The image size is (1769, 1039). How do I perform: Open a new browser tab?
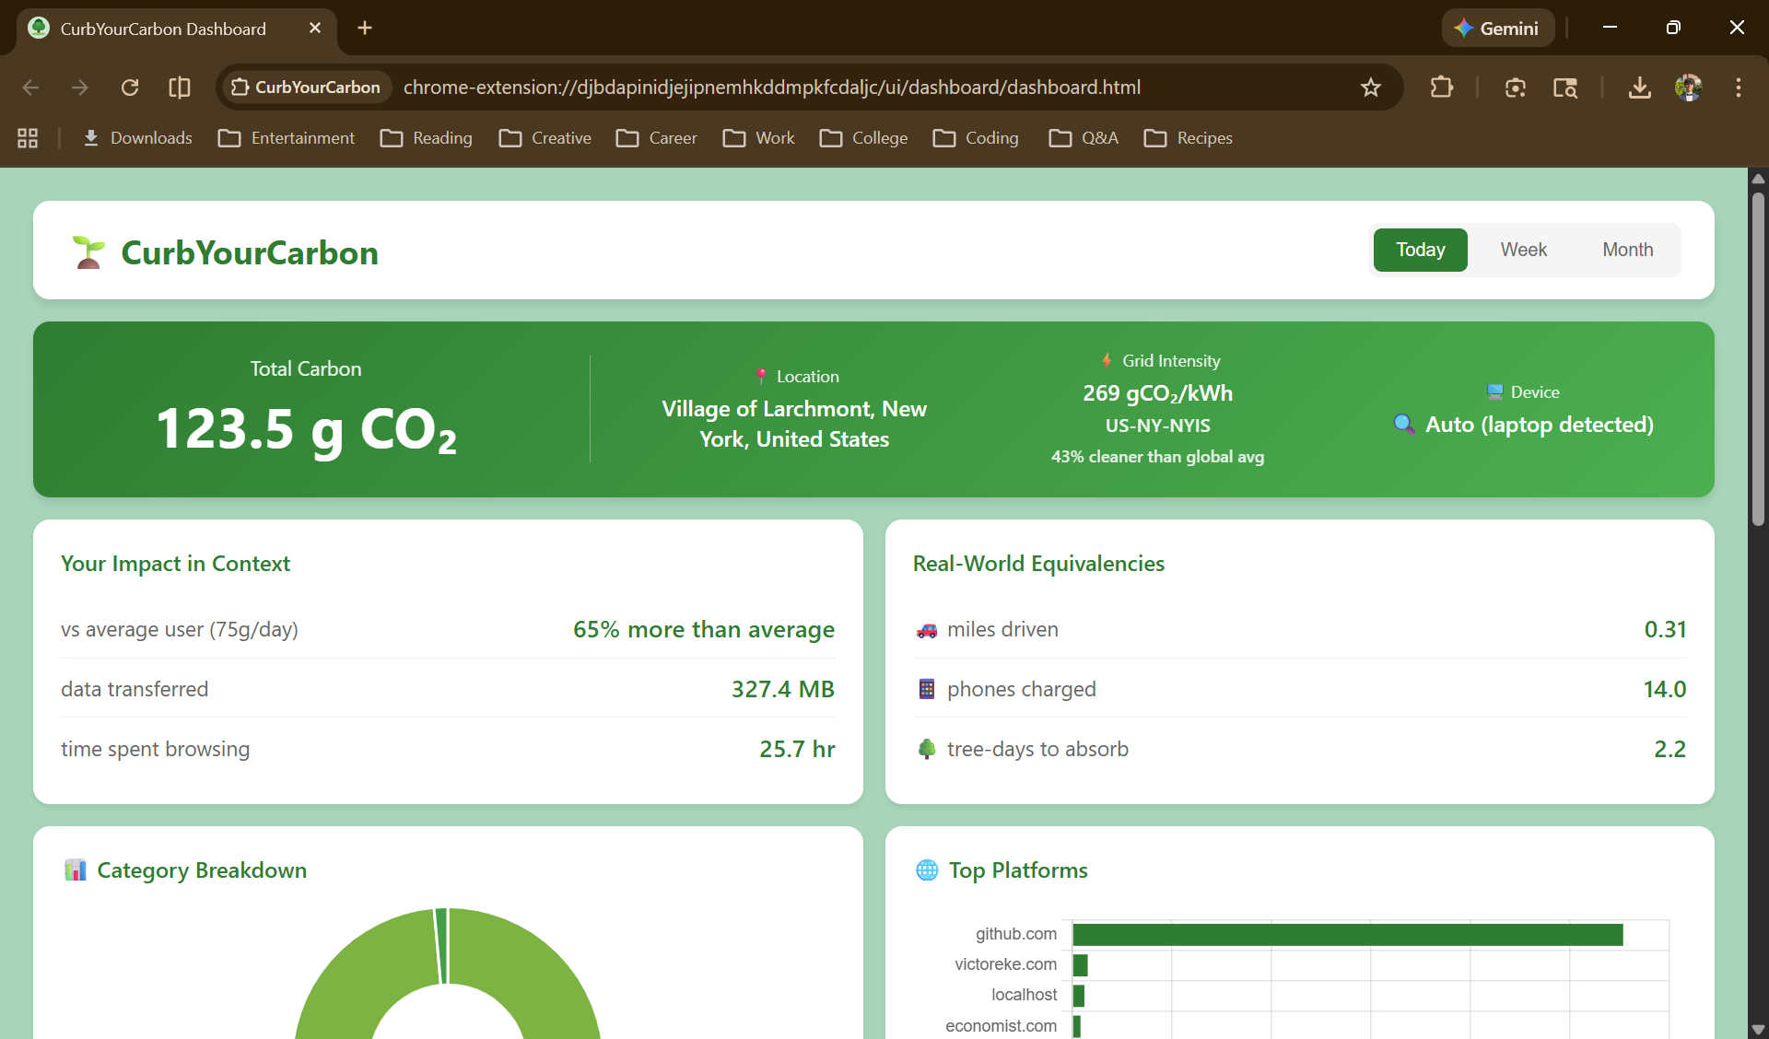click(365, 29)
